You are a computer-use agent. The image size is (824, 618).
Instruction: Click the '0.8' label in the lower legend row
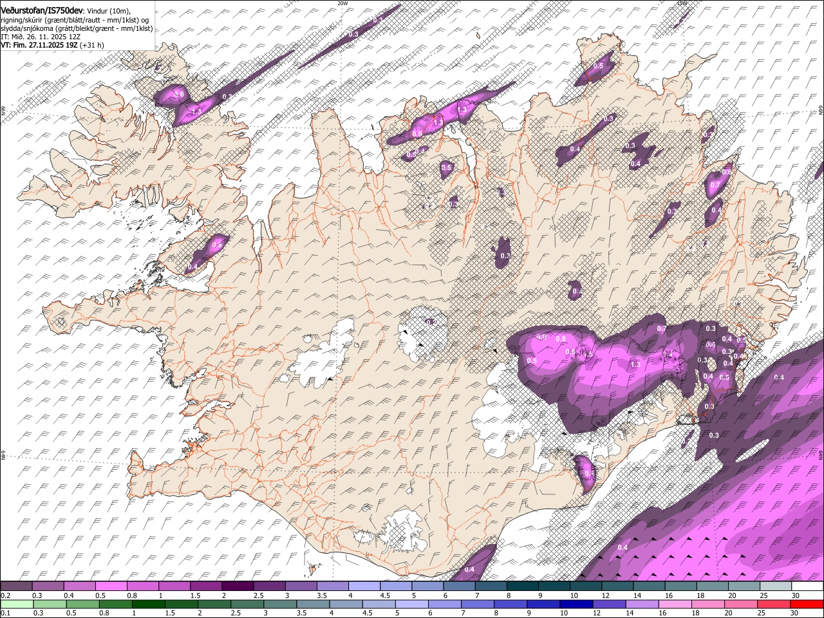(104, 613)
